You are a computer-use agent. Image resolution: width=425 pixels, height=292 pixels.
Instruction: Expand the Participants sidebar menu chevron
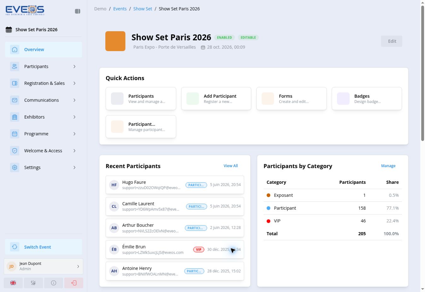[x=74, y=67]
